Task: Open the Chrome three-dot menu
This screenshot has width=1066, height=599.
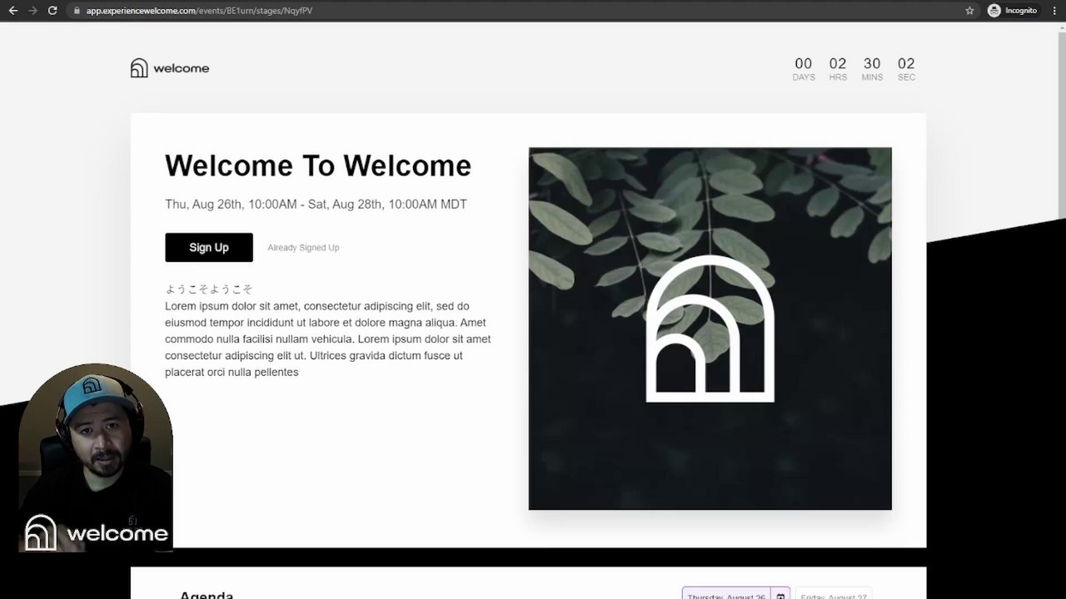Action: [x=1055, y=11]
